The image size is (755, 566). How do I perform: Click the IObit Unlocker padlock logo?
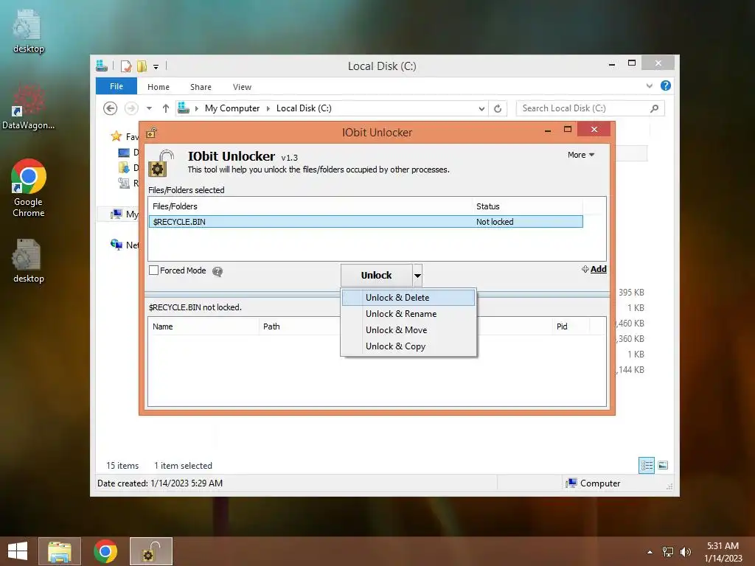tap(161, 163)
